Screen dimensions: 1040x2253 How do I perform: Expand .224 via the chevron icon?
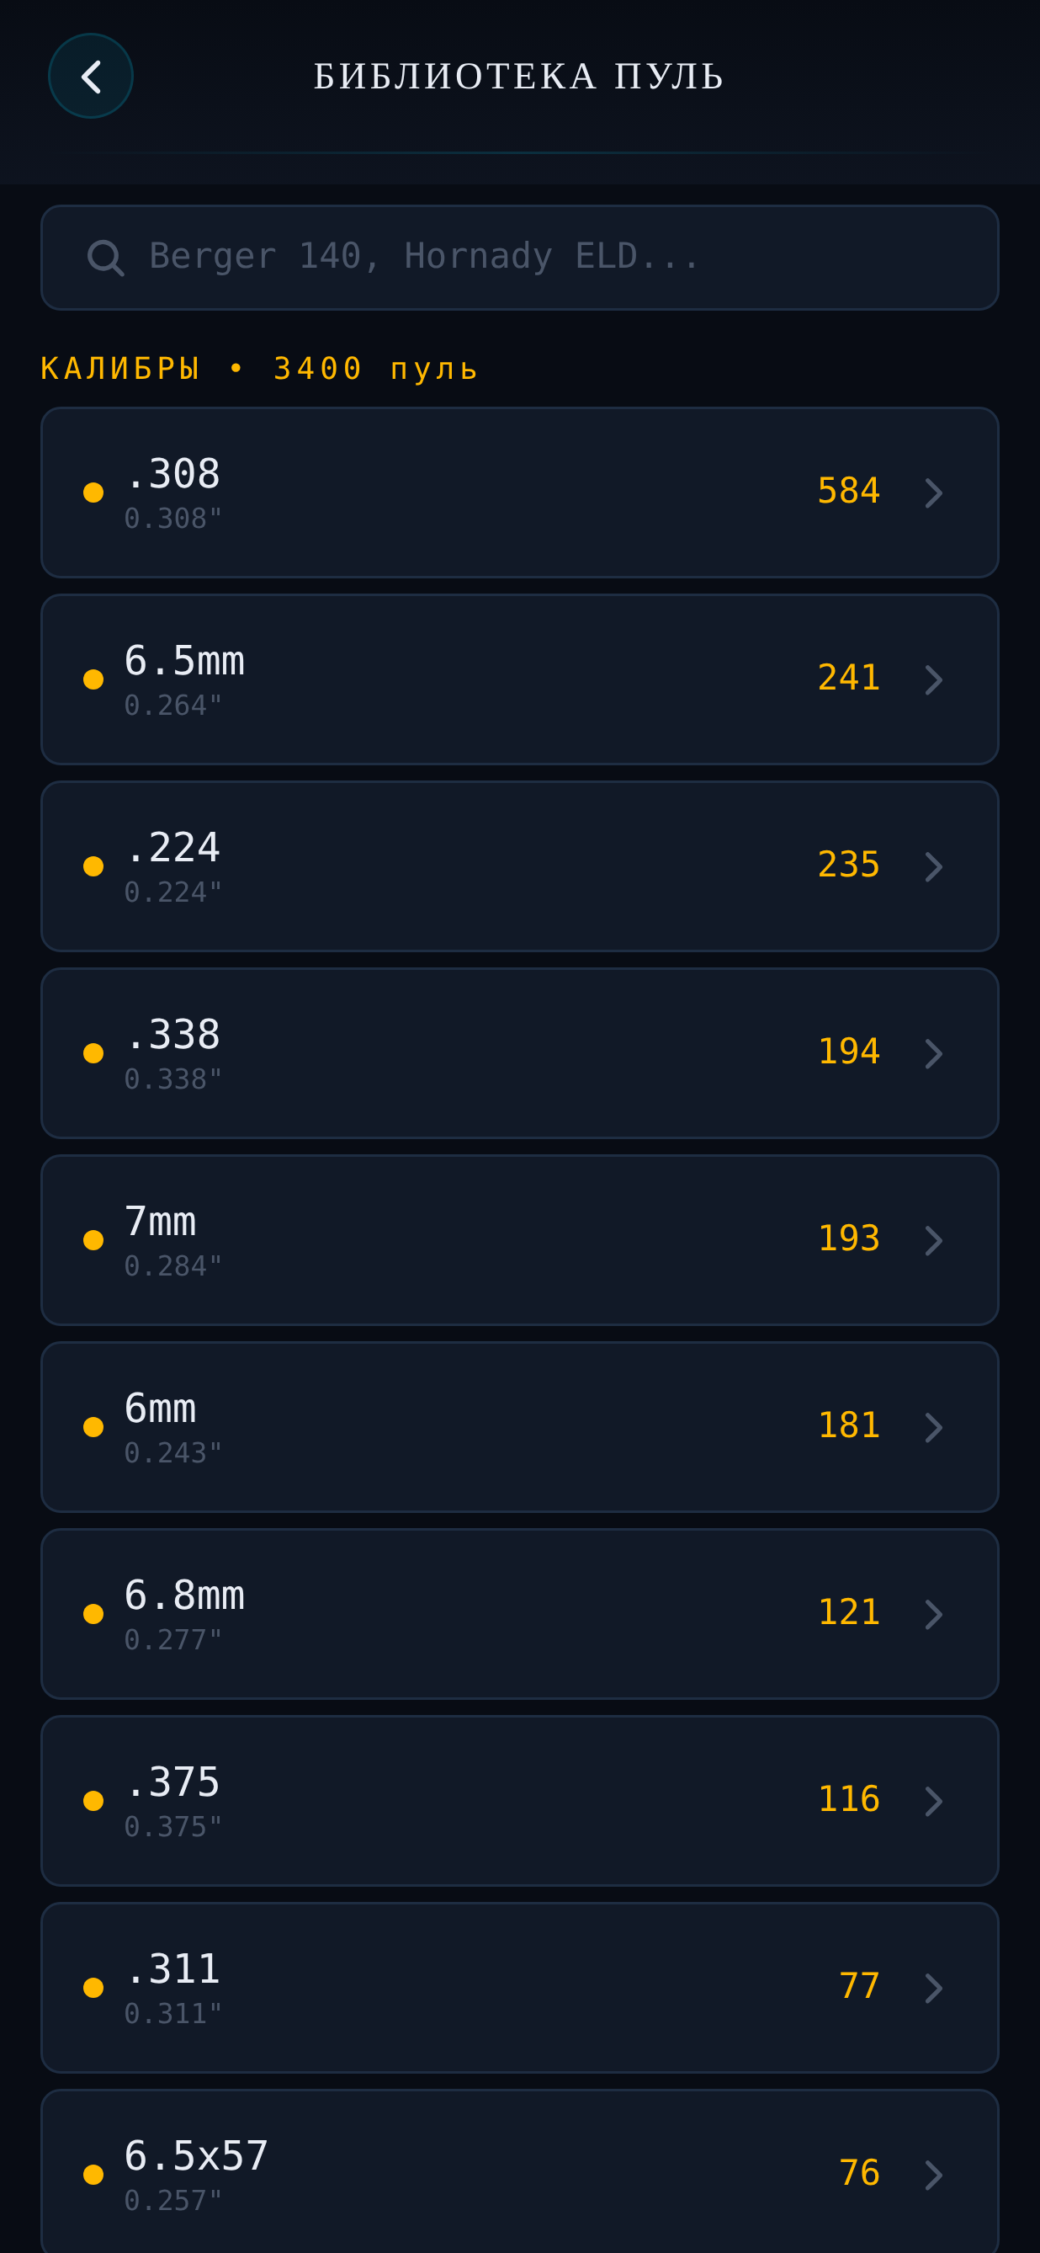tap(933, 866)
